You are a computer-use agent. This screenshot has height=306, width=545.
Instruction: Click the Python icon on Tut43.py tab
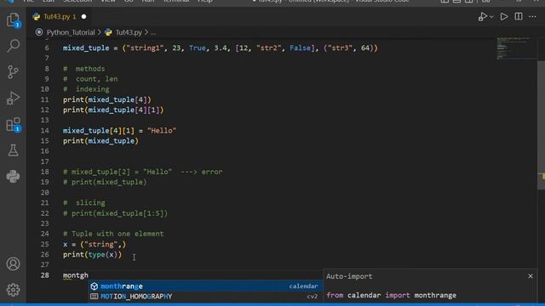pyautogui.click(x=36, y=17)
